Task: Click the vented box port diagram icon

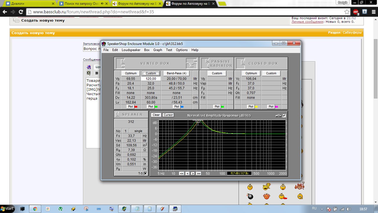Action: click(191, 63)
